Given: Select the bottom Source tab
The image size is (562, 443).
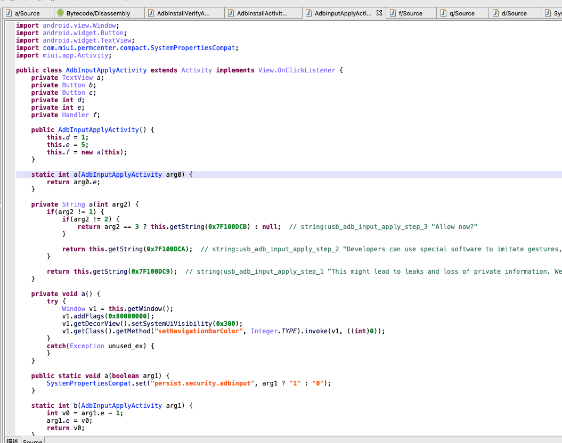Looking at the screenshot, I should (32, 441).
